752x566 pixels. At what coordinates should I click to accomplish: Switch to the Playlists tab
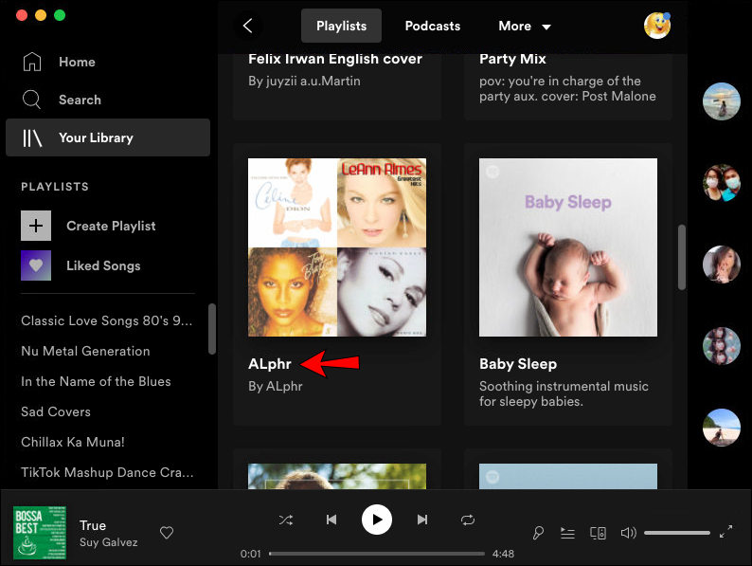coord(341,26)
